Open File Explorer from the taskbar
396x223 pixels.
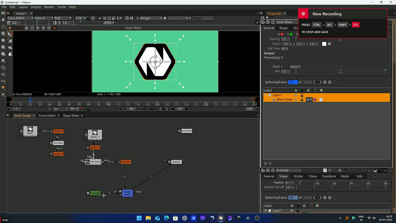148,218
